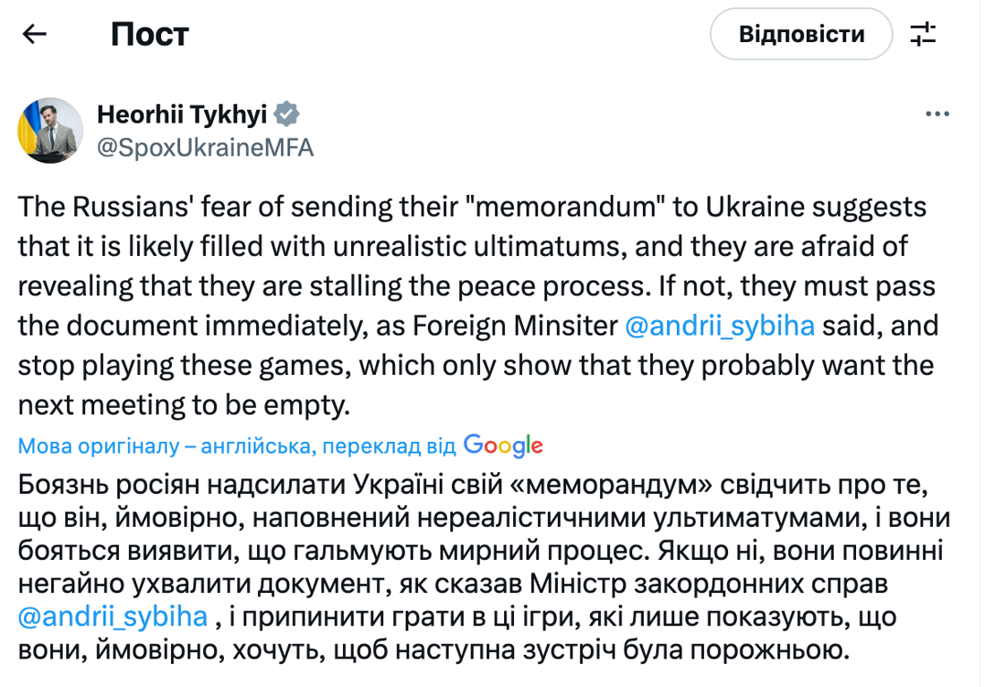This screenshot has height=687, width=985.
Task: Open the three-dot more options menu
Action: (x=937, y=114)
